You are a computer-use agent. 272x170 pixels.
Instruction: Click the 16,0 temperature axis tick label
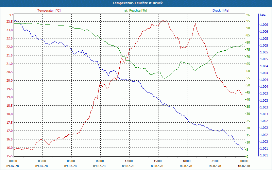click(x=10, y=148)
